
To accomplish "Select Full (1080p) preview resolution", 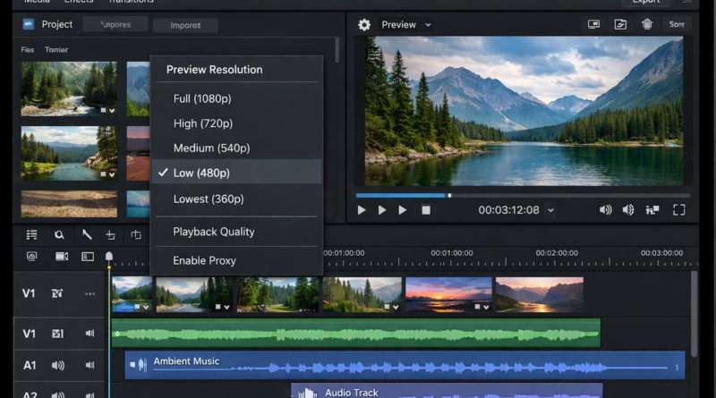I will 236,98.
